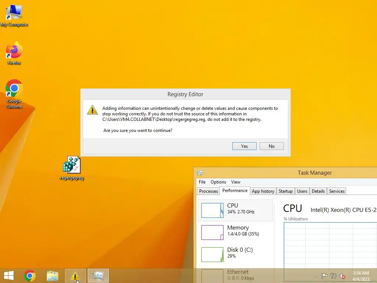Decline the registry import with No

click(271, 146)
